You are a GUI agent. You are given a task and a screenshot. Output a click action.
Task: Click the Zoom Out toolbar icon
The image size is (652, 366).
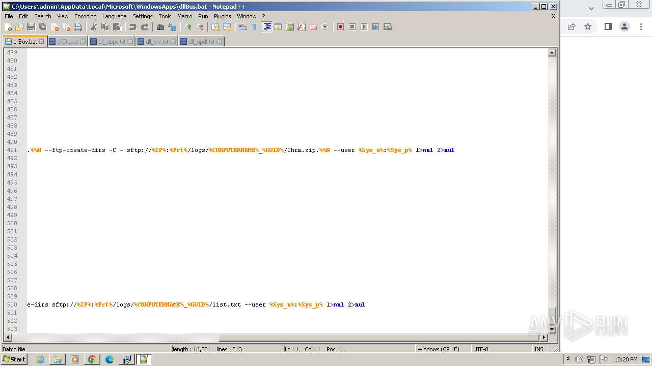[x=200, y=27]
